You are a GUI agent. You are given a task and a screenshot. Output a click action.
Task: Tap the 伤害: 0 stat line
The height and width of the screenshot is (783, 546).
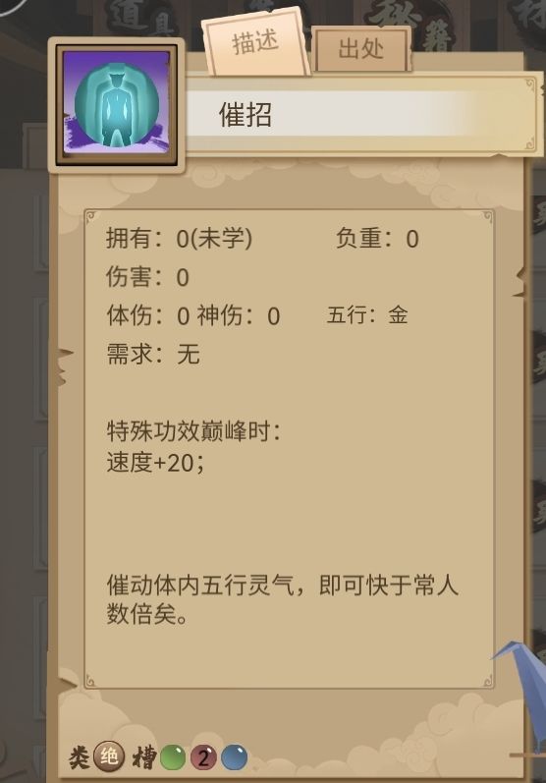(x=147, y=277)
